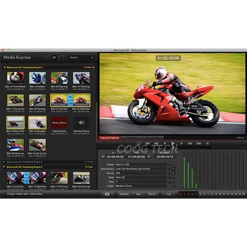
Task: Toggle favorite icon on Round 2 bin header
Action: point(93,67)
